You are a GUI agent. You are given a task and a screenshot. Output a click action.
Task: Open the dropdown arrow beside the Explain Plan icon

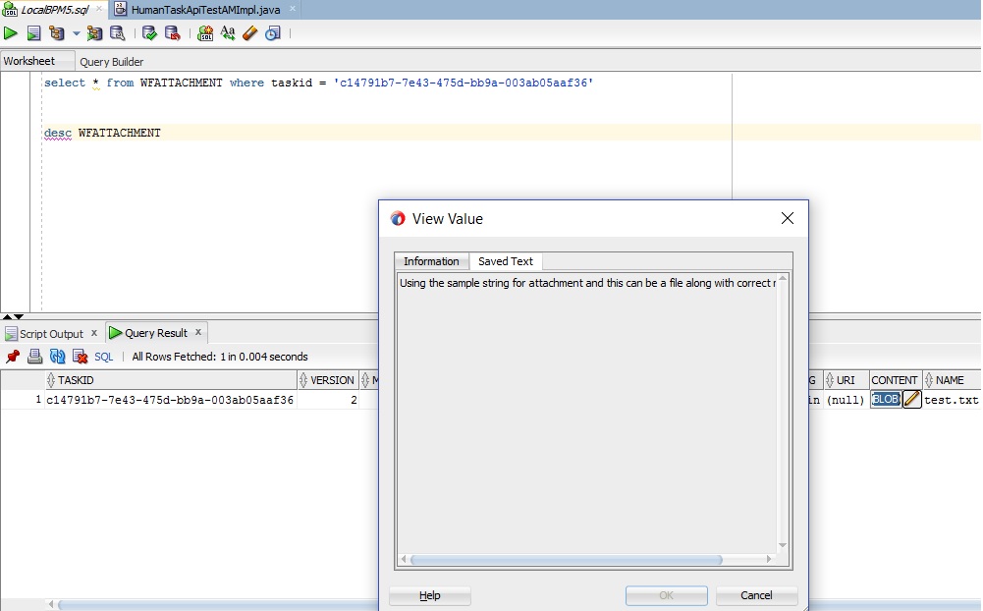77,33
